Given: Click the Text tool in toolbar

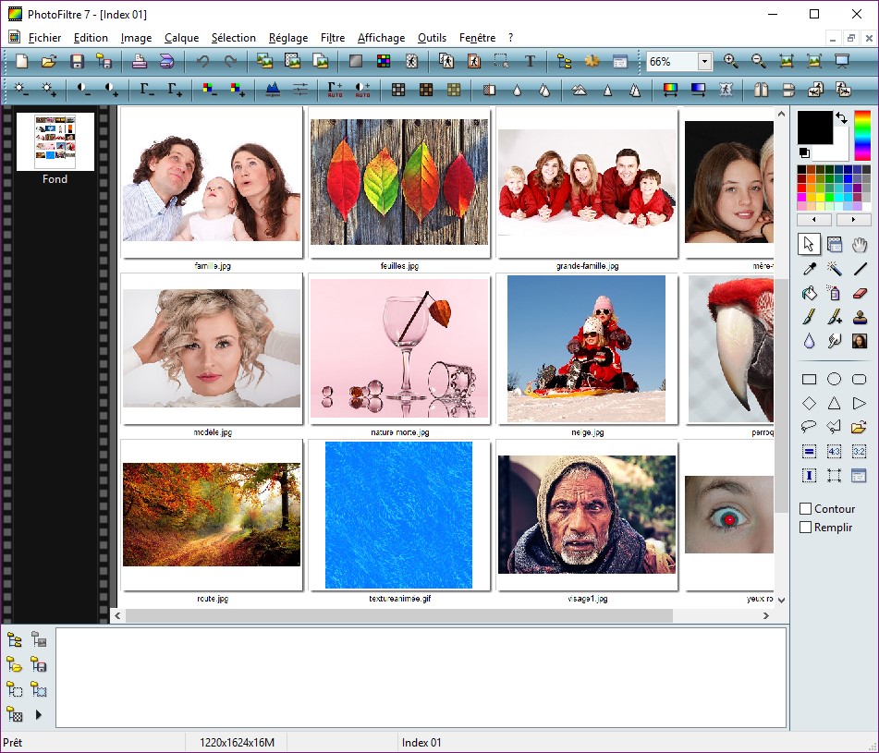Looking at the screenshot, I should (530, 62).
